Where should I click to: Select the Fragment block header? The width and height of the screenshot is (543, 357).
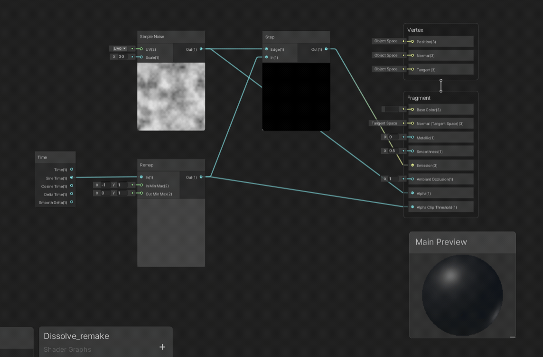419,98
